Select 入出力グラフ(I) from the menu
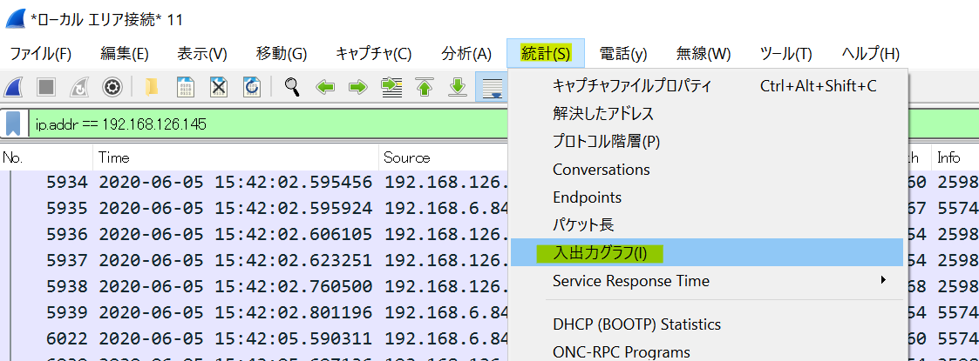This screenshot has height=361, width=979. (x=600, y=253)
